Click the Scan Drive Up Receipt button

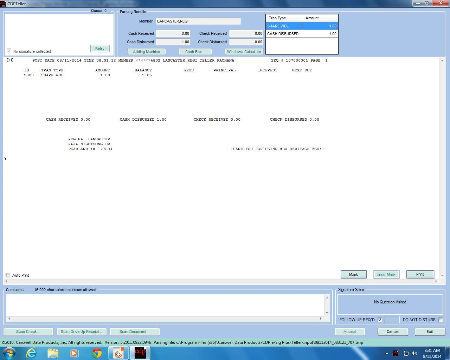pos(81,332)
